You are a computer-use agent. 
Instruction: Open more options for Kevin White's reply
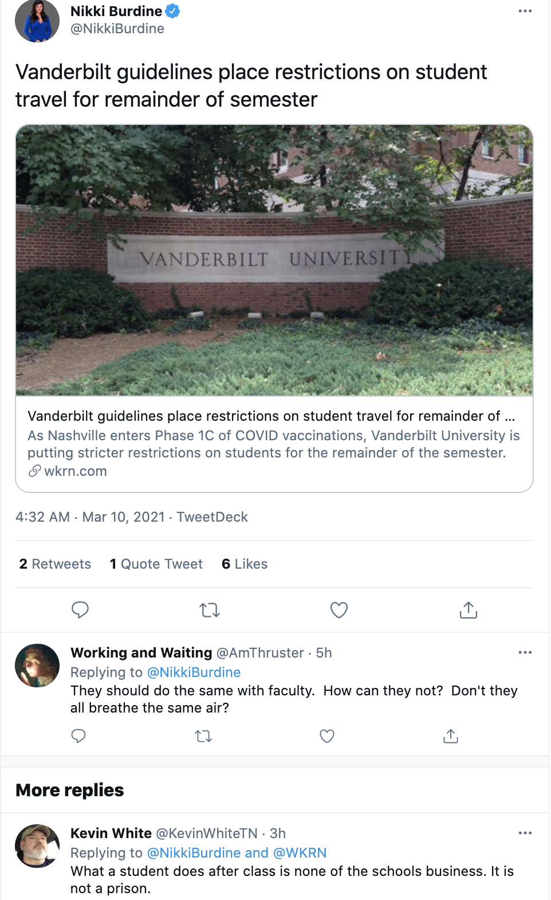[525, 834]
